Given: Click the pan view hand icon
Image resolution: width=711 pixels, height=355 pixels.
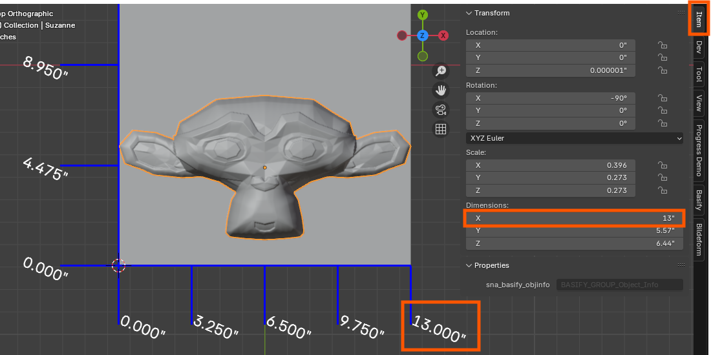Looking at the screenshot, I should (x=441, y=90).
